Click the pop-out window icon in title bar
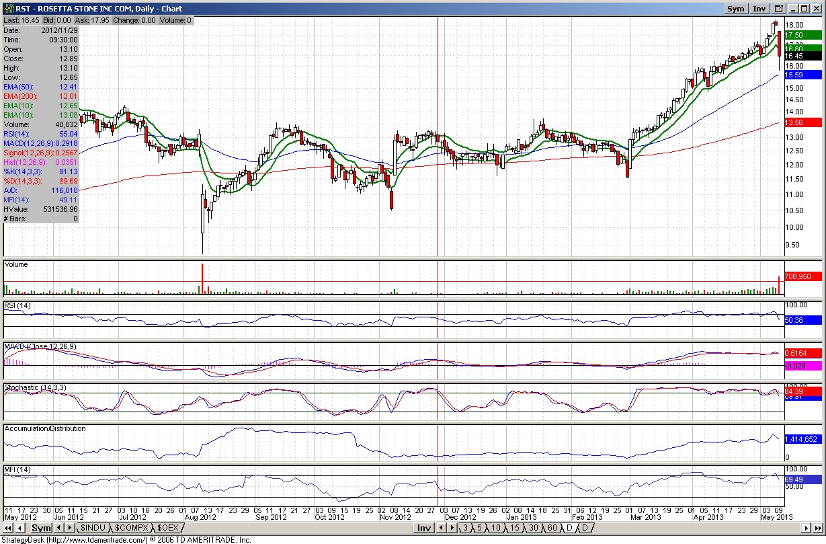Screen dimensions: 826x544 [x=779, y=9]
